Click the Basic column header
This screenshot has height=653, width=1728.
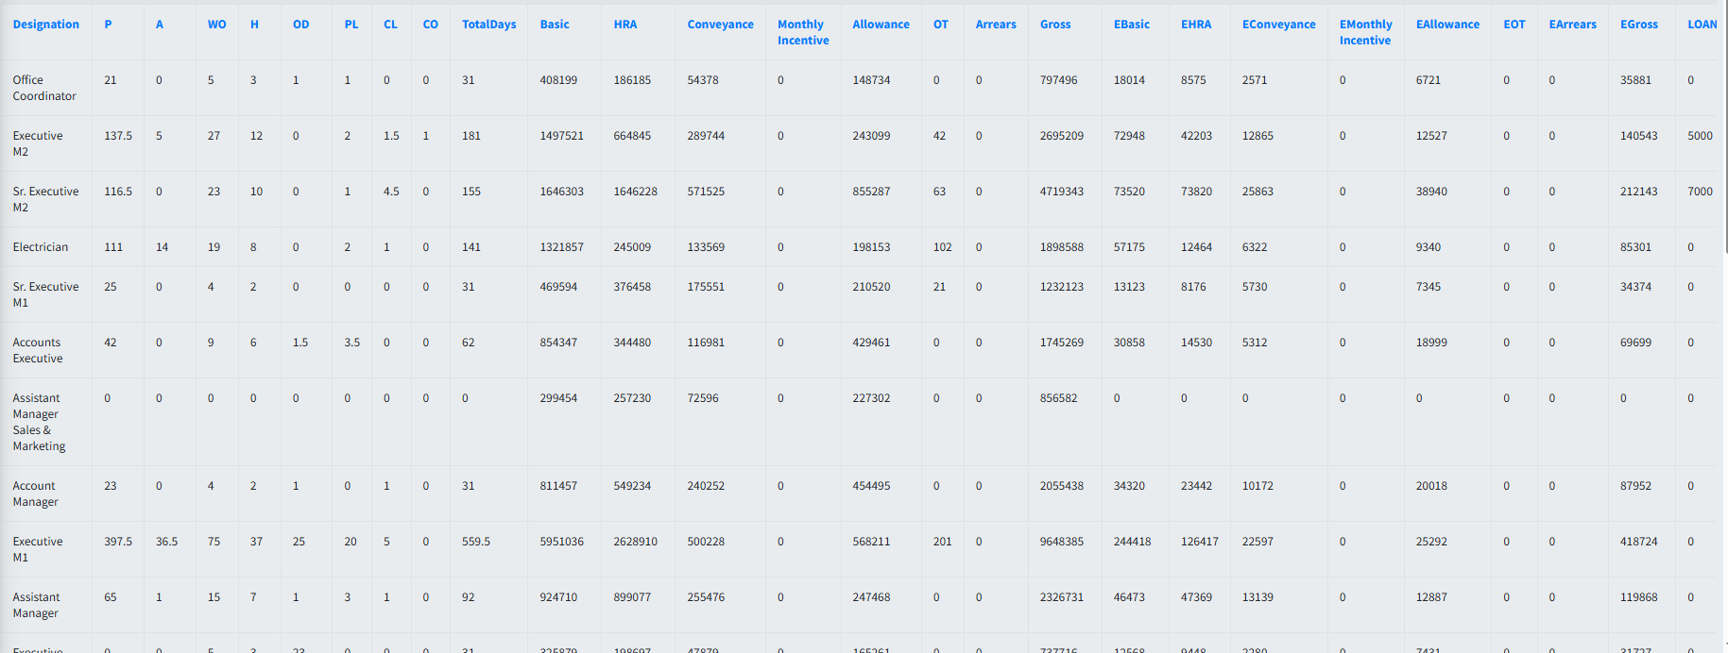555,25
